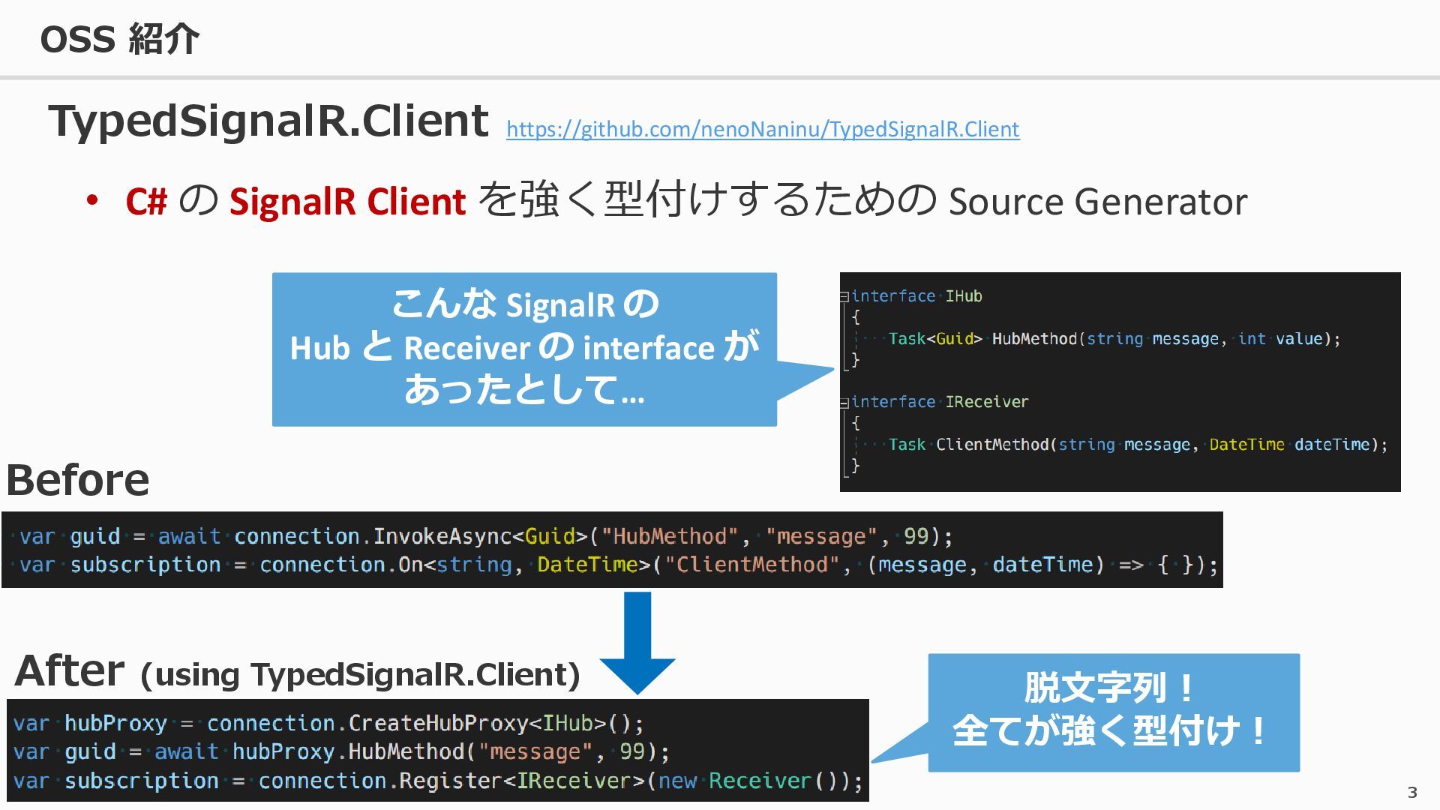Viewport: 1440px width, 810px height.
Task: Click the connection.Register code line
Action: tap(436, 781)
